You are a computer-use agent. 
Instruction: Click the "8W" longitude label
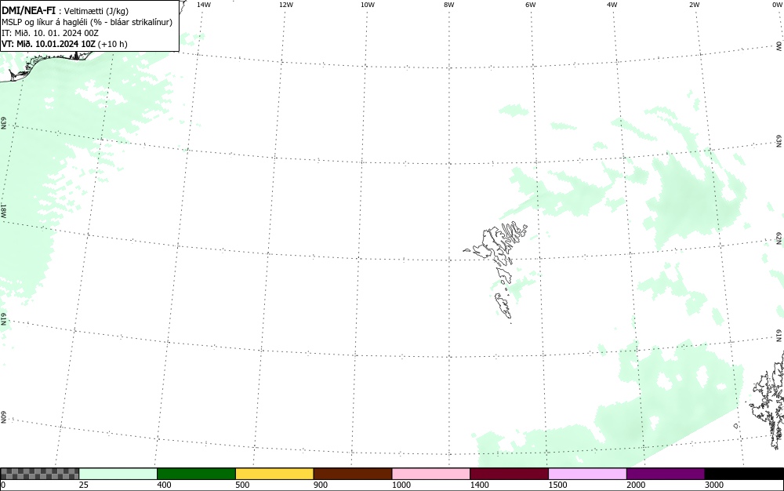[x=449, y=5]
